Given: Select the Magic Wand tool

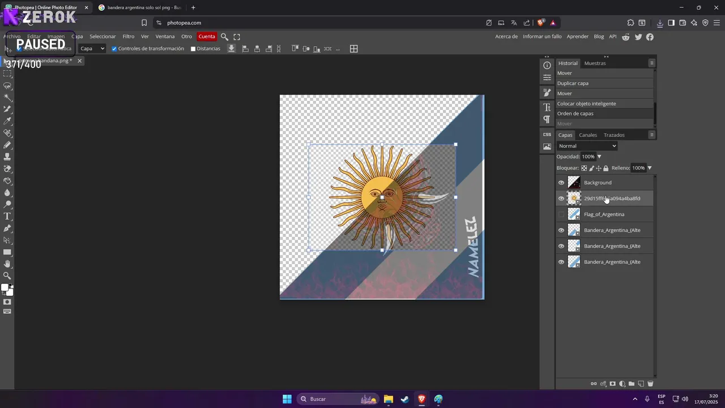Looking at the screenshot, I should pyautogui.click(x=7, y=97).
